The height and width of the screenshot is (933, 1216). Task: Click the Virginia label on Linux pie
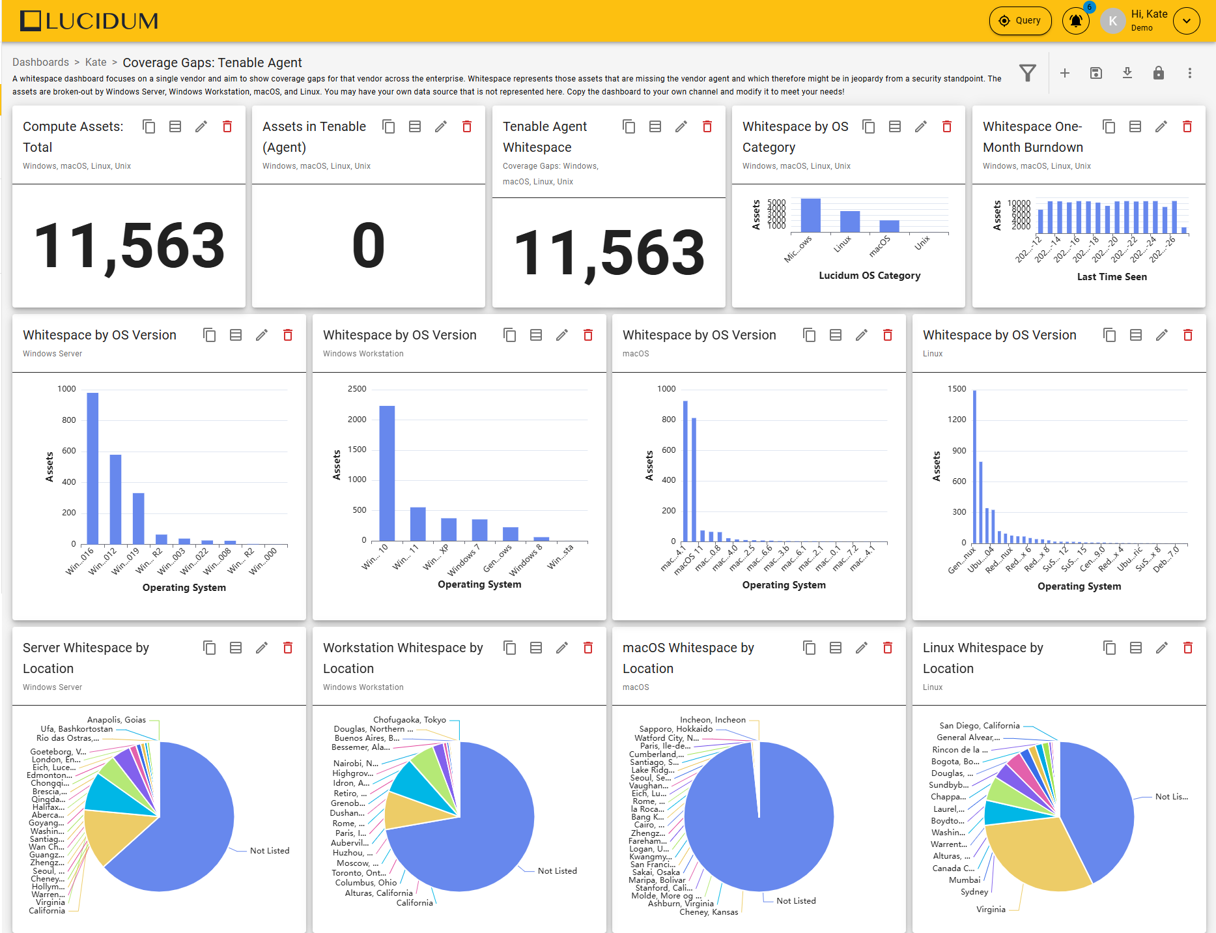tap(991, 909)
